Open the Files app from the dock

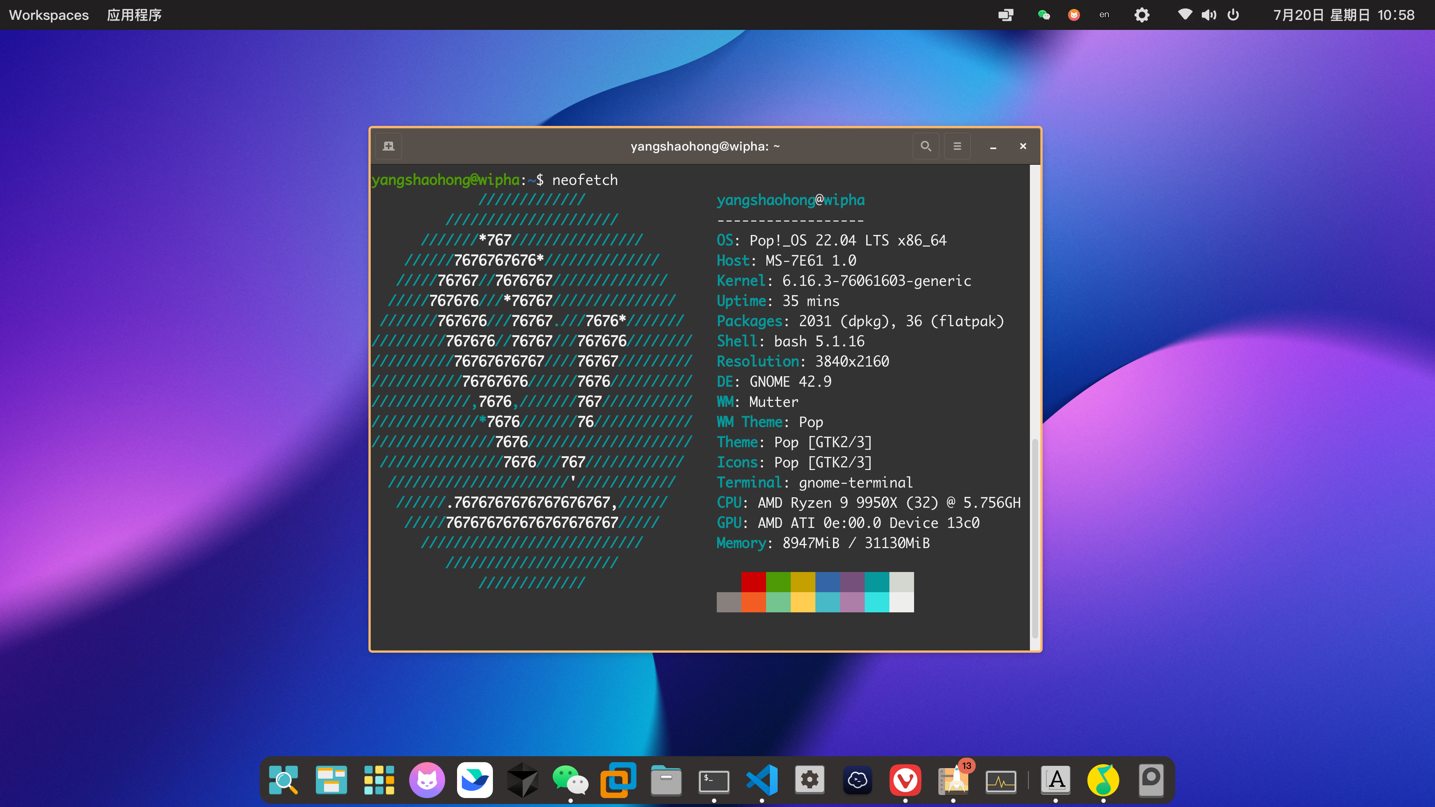pyautogui.click(x=666, y=780)
